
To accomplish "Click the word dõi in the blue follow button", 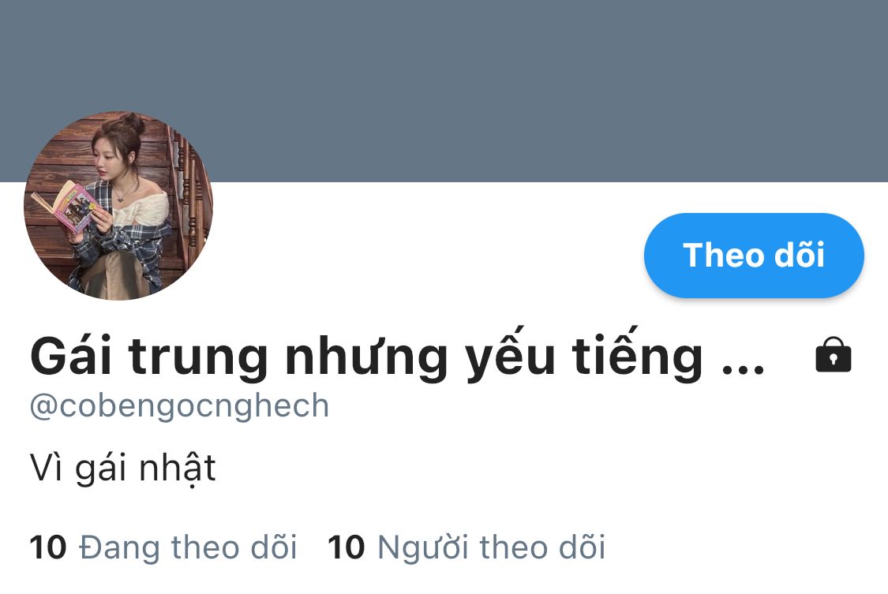I will [x=799, y=255].
